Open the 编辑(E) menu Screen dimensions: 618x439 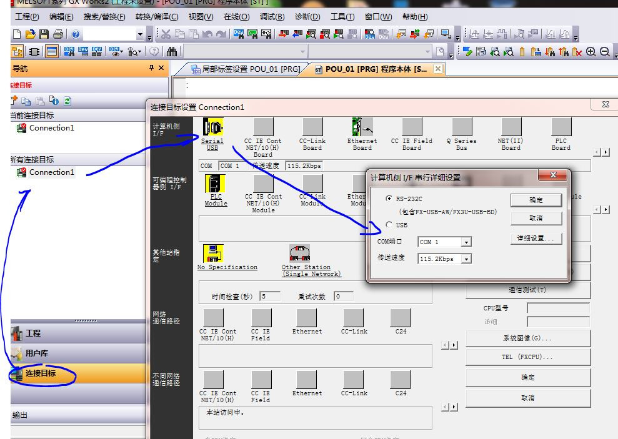pos(61,17)
